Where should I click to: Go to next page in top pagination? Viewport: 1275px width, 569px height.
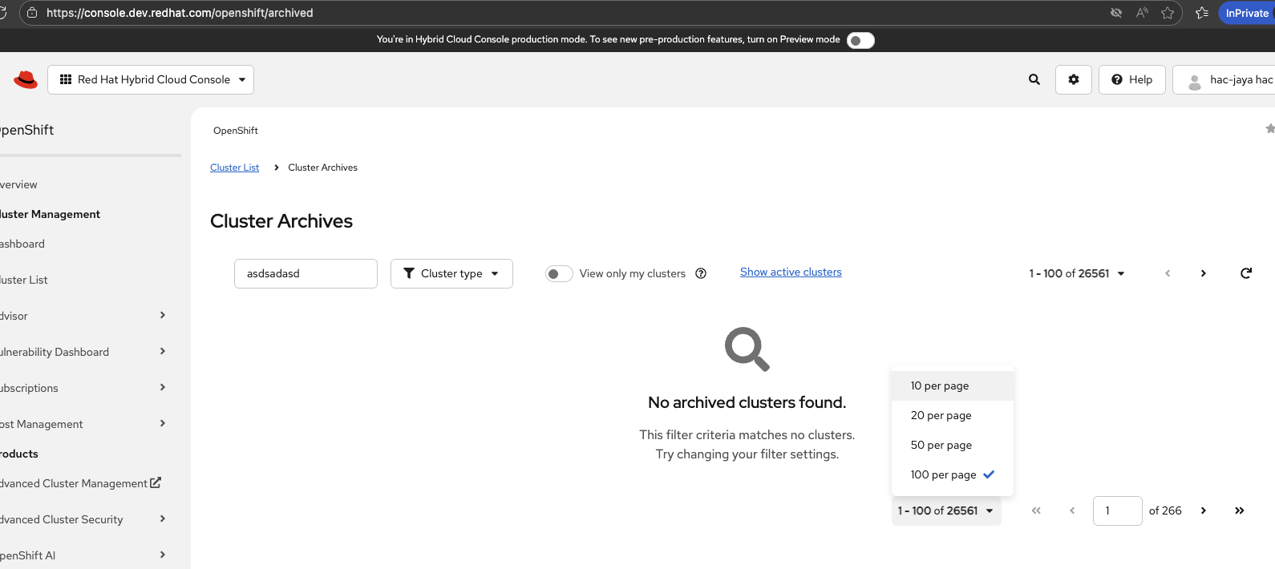1204,273
